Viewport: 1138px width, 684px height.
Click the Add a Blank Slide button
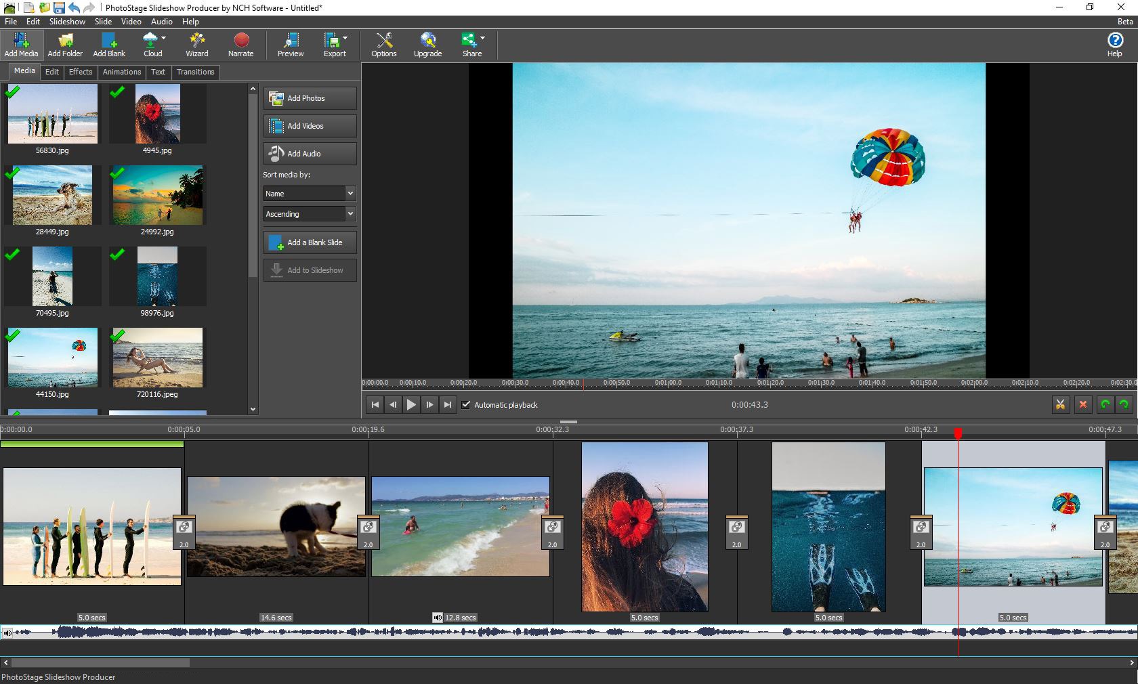pyautogui.click(x=310, y=242)
